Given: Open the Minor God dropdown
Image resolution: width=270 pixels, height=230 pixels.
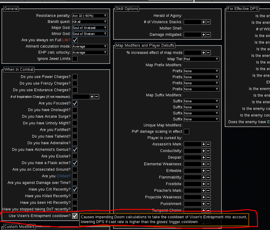Looking at the screenshot, I should [90, 33].
